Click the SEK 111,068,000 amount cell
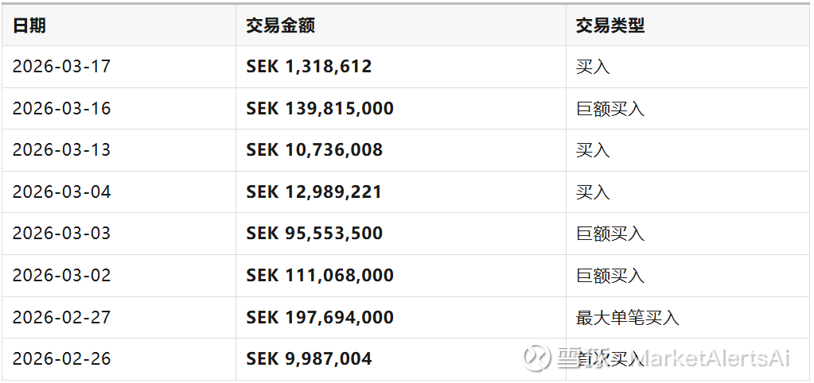This screenshot has height=383, width=814. pos(320,276)
